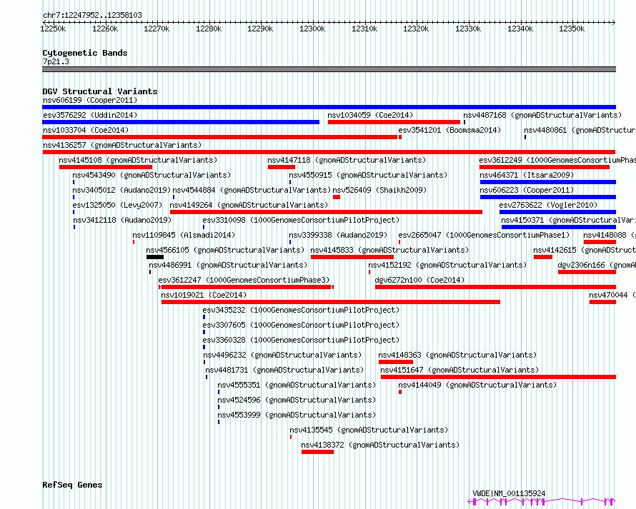Image resolution: width=636 pixels, height=509 pixels.
Task: Select nsv4553999 gnomAD variant label
Action: coord(297,415)
